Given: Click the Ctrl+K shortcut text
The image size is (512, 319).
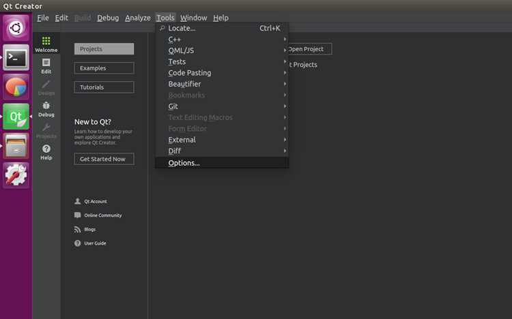Looking at the screenshot, I should pyautogui.click(x=270, y=28).
